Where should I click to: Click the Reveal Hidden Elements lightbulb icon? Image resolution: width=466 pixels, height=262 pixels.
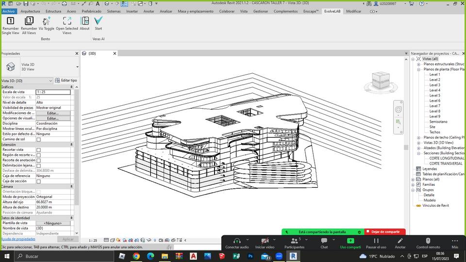coord(155,240)
